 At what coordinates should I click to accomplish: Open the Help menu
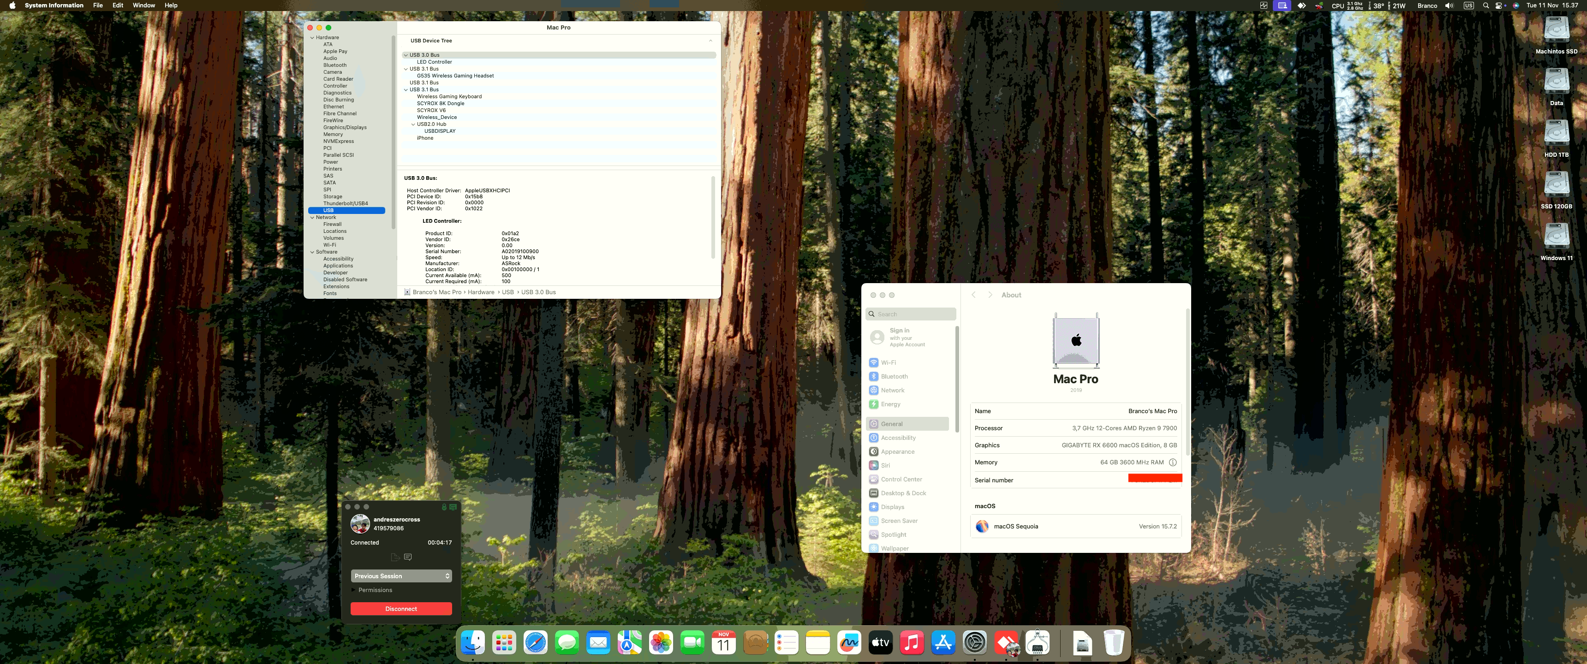coord(171,6)
